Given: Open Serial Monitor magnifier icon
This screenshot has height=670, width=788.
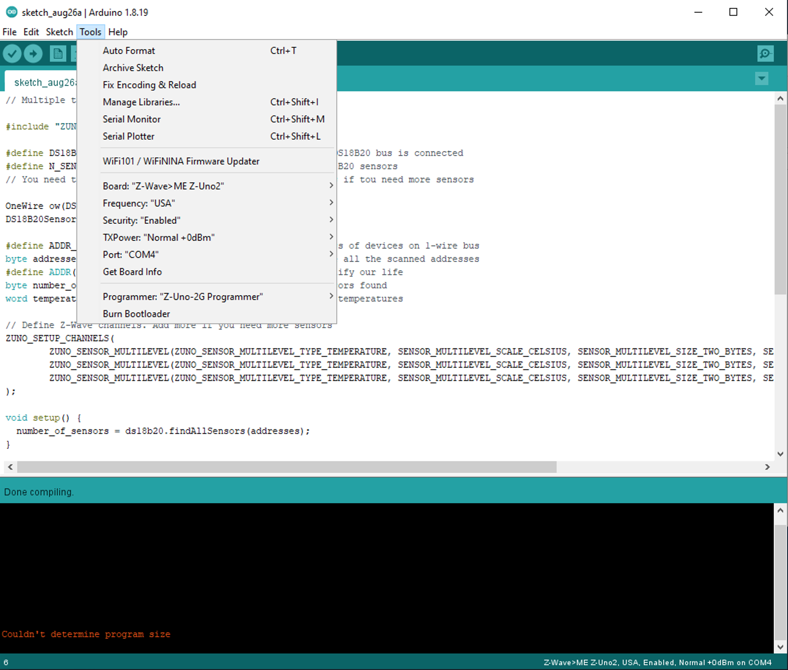Looking at the screenshot, I should tap(765, 53).
